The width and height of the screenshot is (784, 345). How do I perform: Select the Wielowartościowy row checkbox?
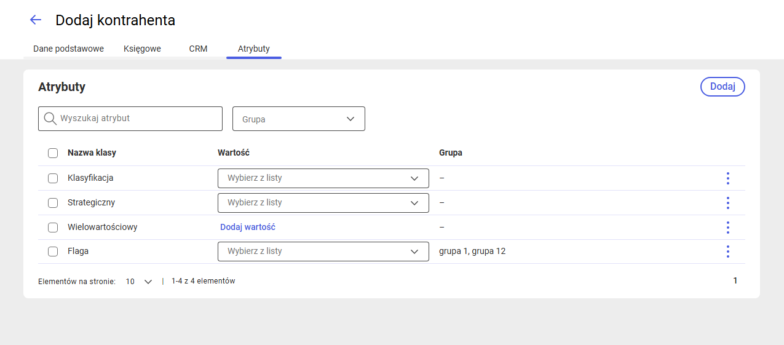pos(53,228)
